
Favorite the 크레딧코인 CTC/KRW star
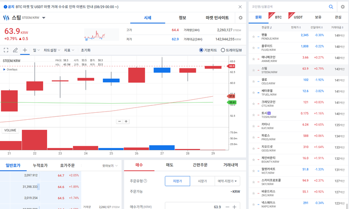click(253, 104)
